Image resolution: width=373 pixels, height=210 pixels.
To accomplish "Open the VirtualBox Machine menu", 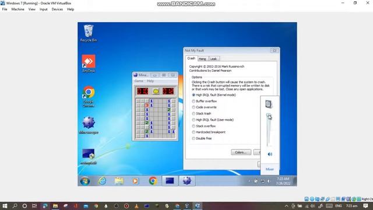I will point(18,9).
